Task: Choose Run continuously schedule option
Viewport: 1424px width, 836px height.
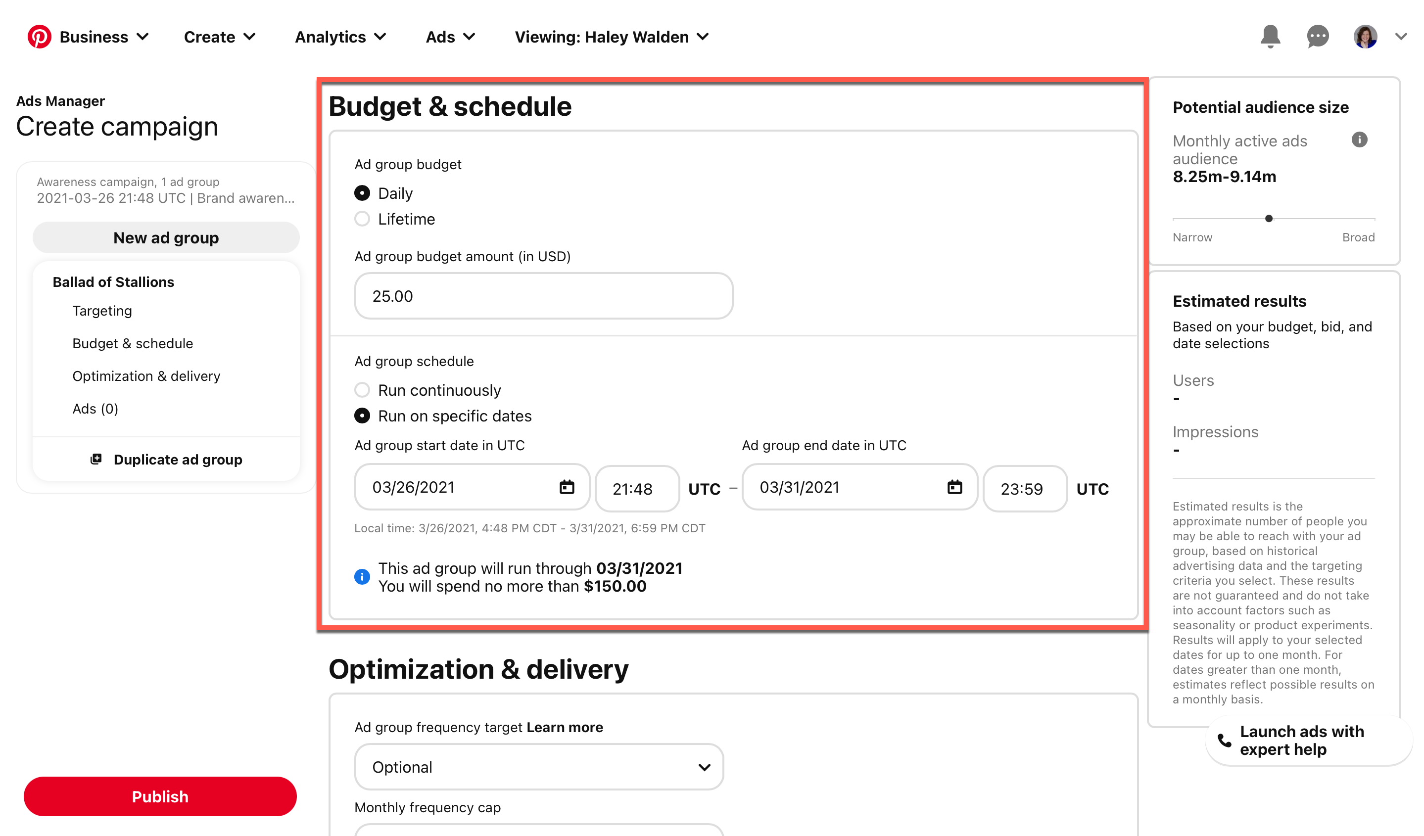Action: point(362,390)
